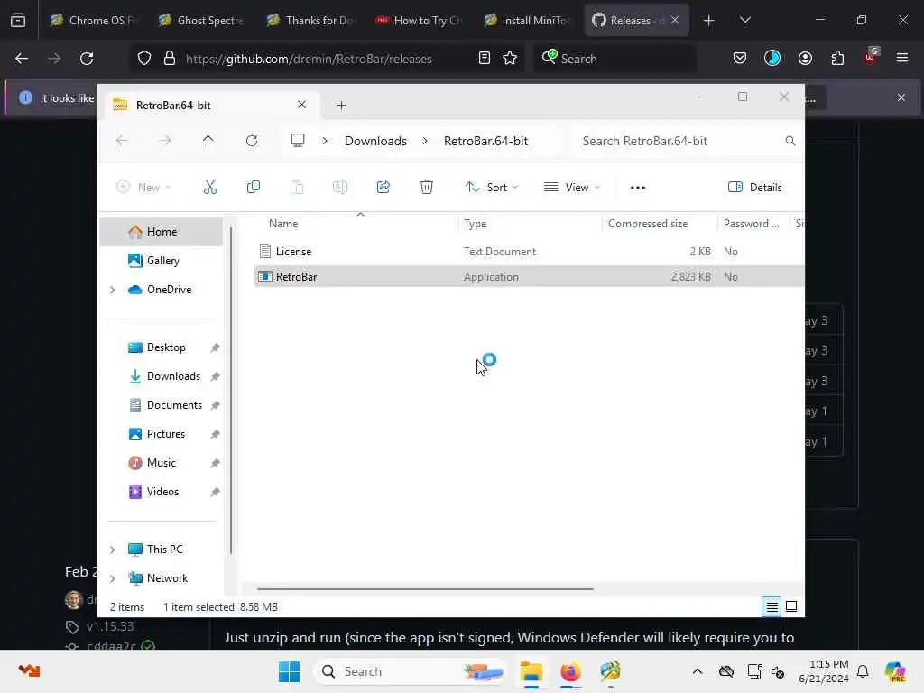Expand the This PC tree node
The width and height of the screenshot is (924, 693).
click(x=113, y=550)
